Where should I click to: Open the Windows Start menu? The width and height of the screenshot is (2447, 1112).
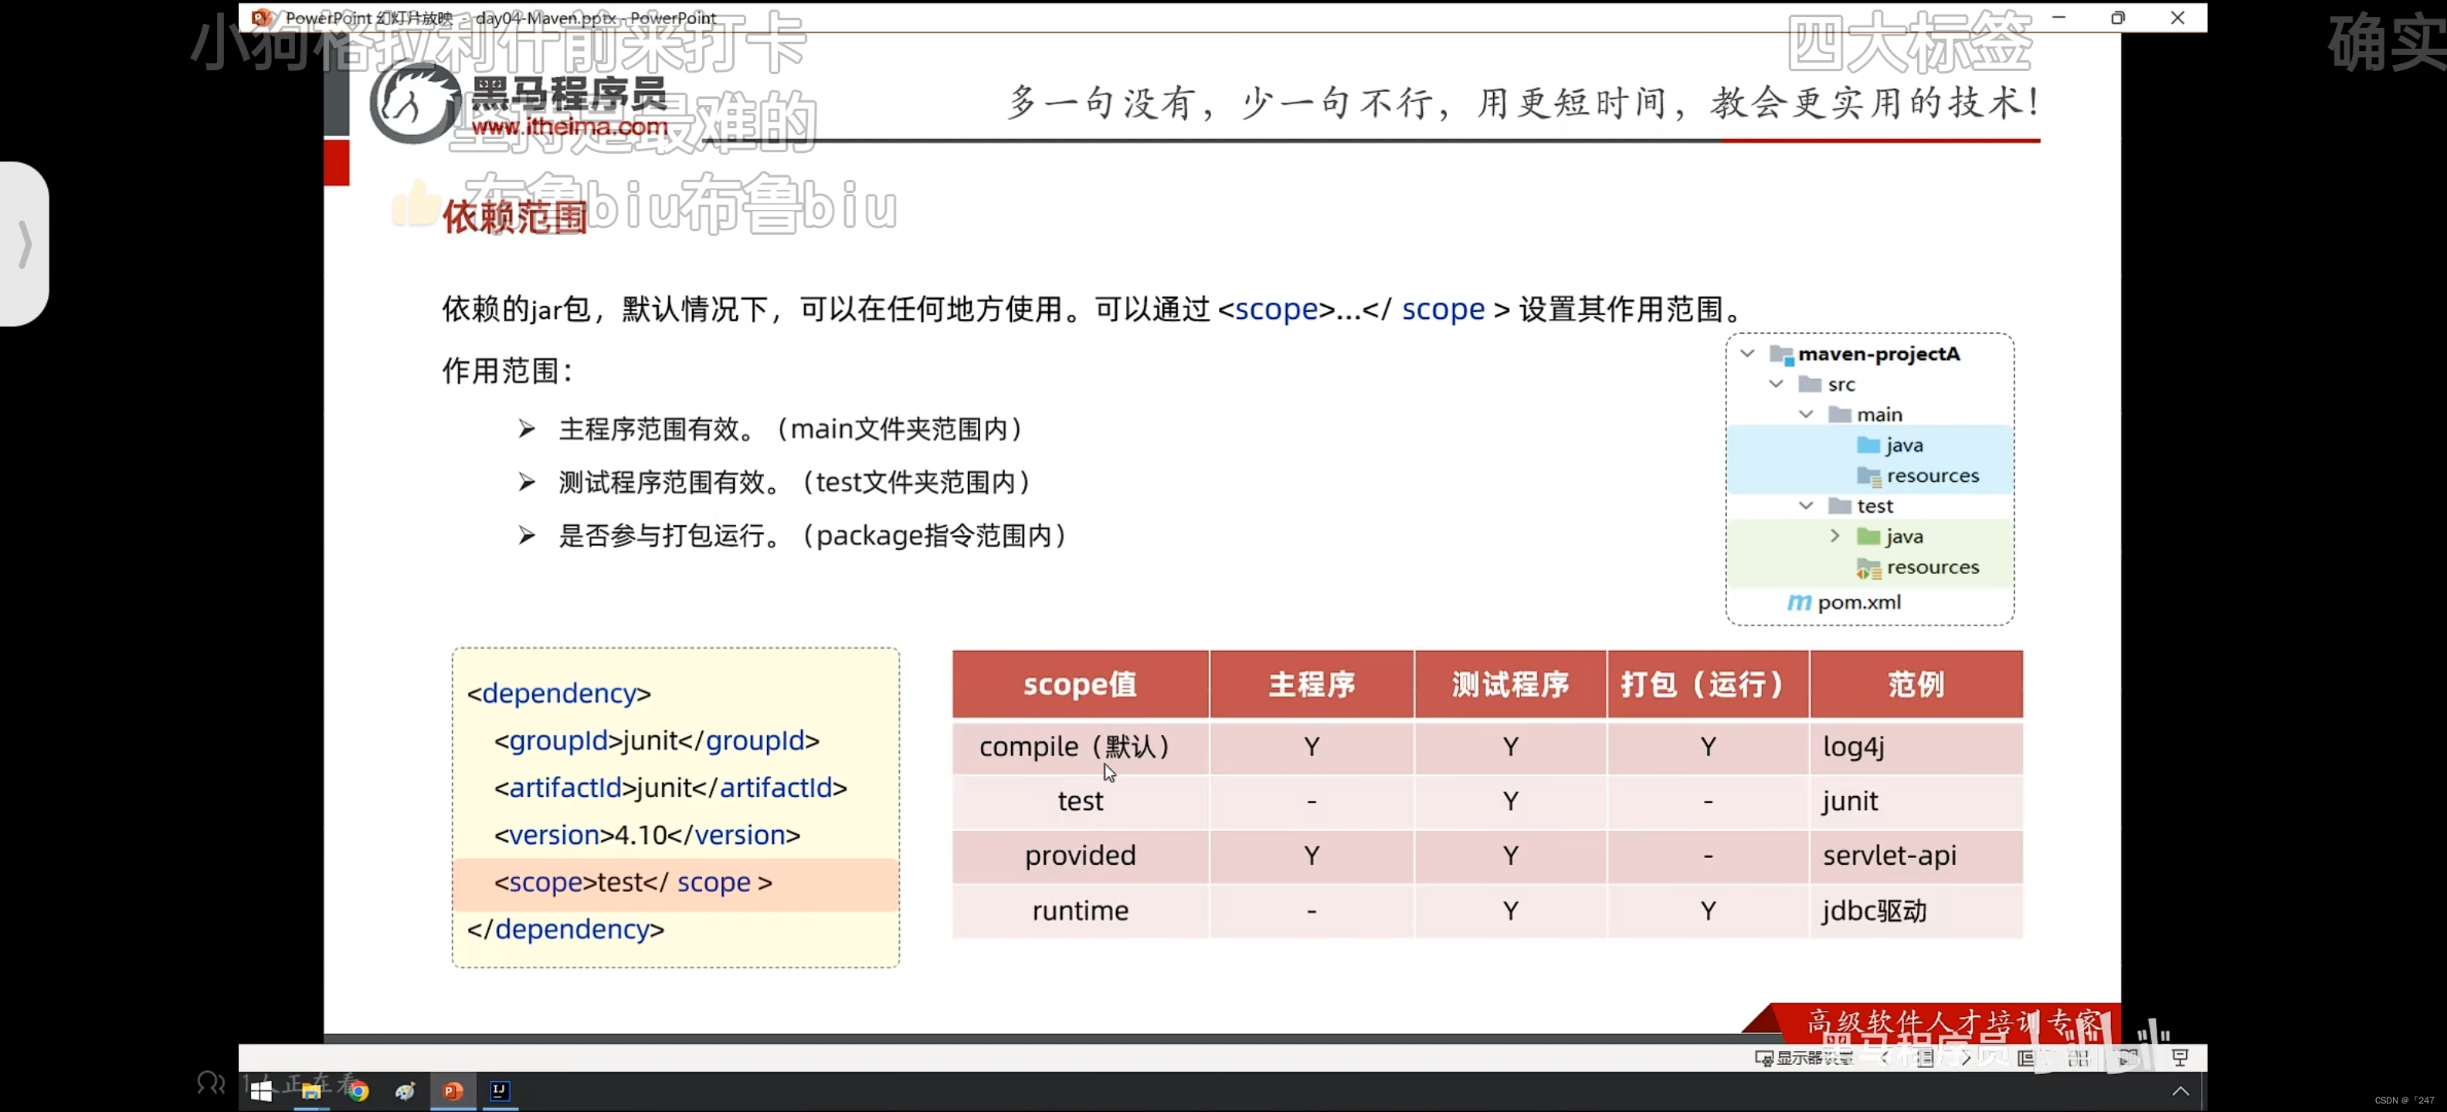click(x=261, y=1091)
